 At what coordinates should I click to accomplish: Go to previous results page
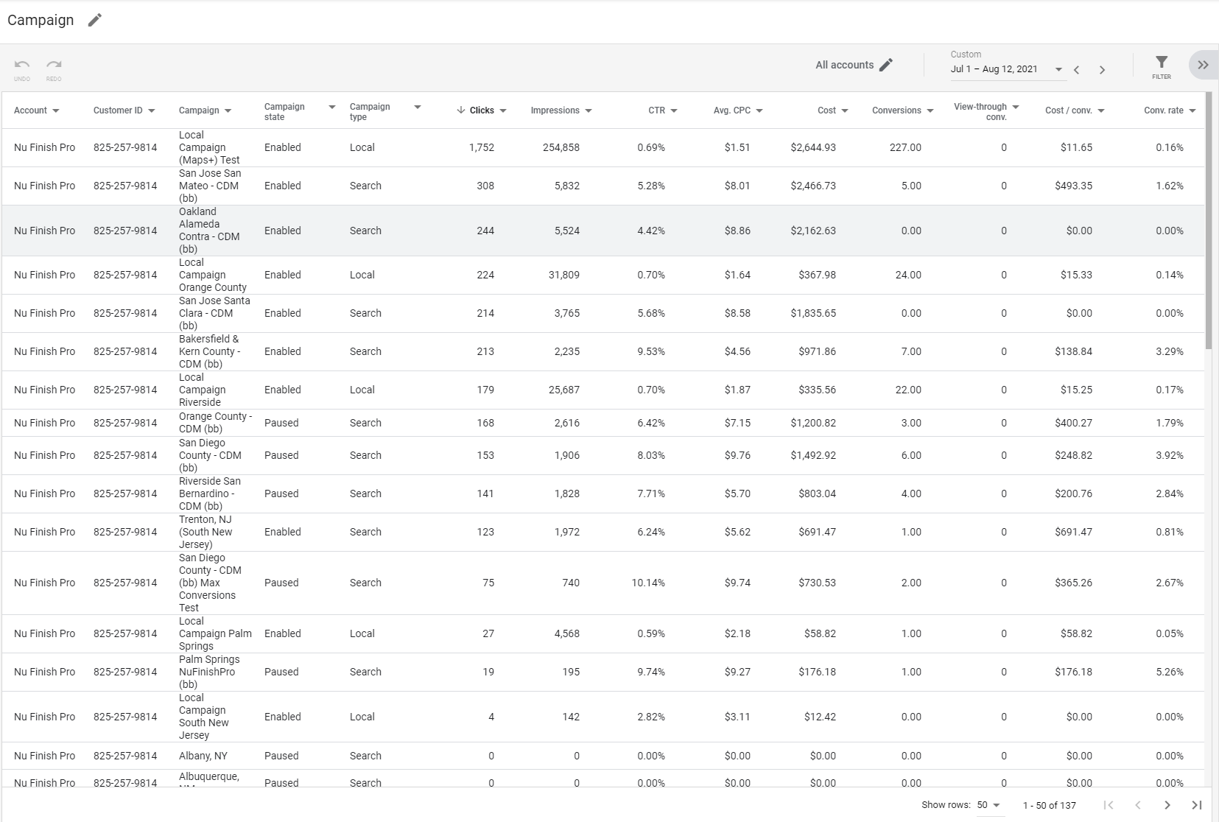1138,805
